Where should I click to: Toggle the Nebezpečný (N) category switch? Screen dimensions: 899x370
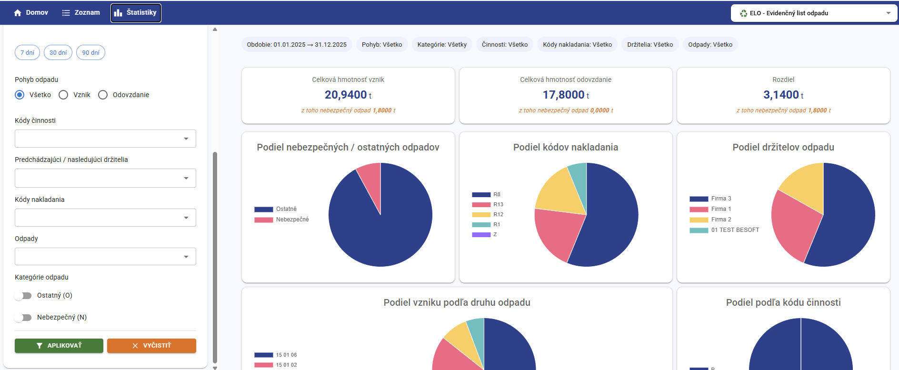[23, 318]
